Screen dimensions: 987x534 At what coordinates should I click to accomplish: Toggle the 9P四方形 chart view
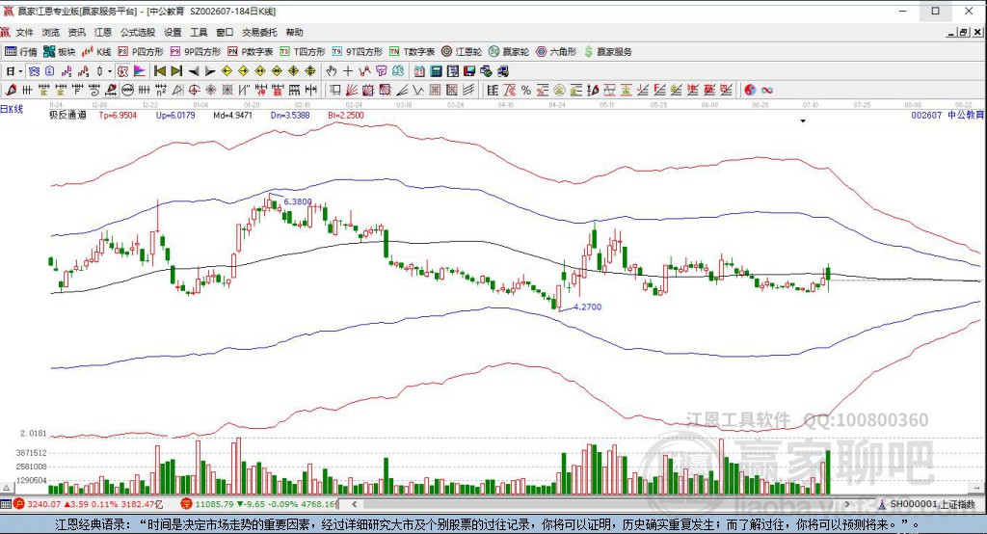click(196, 52)
